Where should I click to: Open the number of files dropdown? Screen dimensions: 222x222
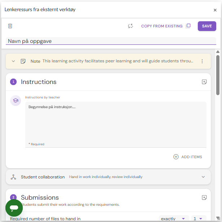tap(198, 219)
